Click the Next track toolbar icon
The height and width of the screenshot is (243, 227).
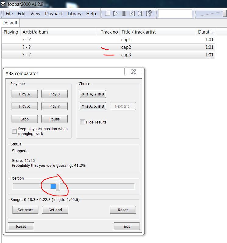click(140, 13)
